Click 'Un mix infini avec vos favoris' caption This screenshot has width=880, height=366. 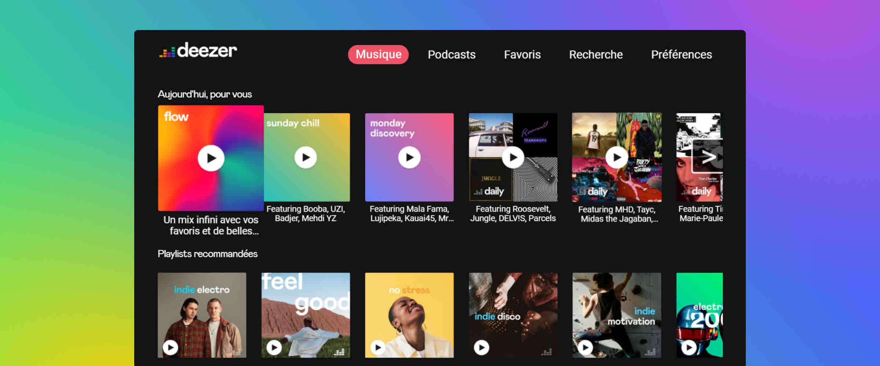[x=211, y=225]
